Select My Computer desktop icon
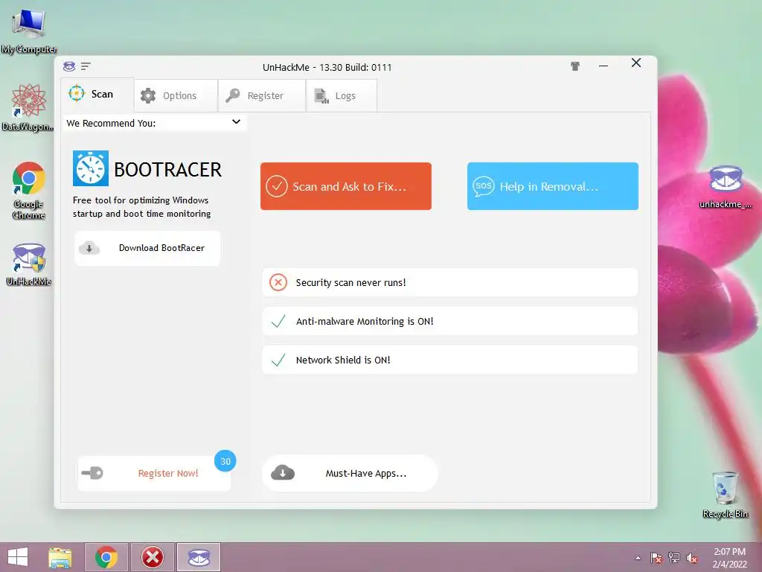The image size is (762, 572). pos(29,31)
